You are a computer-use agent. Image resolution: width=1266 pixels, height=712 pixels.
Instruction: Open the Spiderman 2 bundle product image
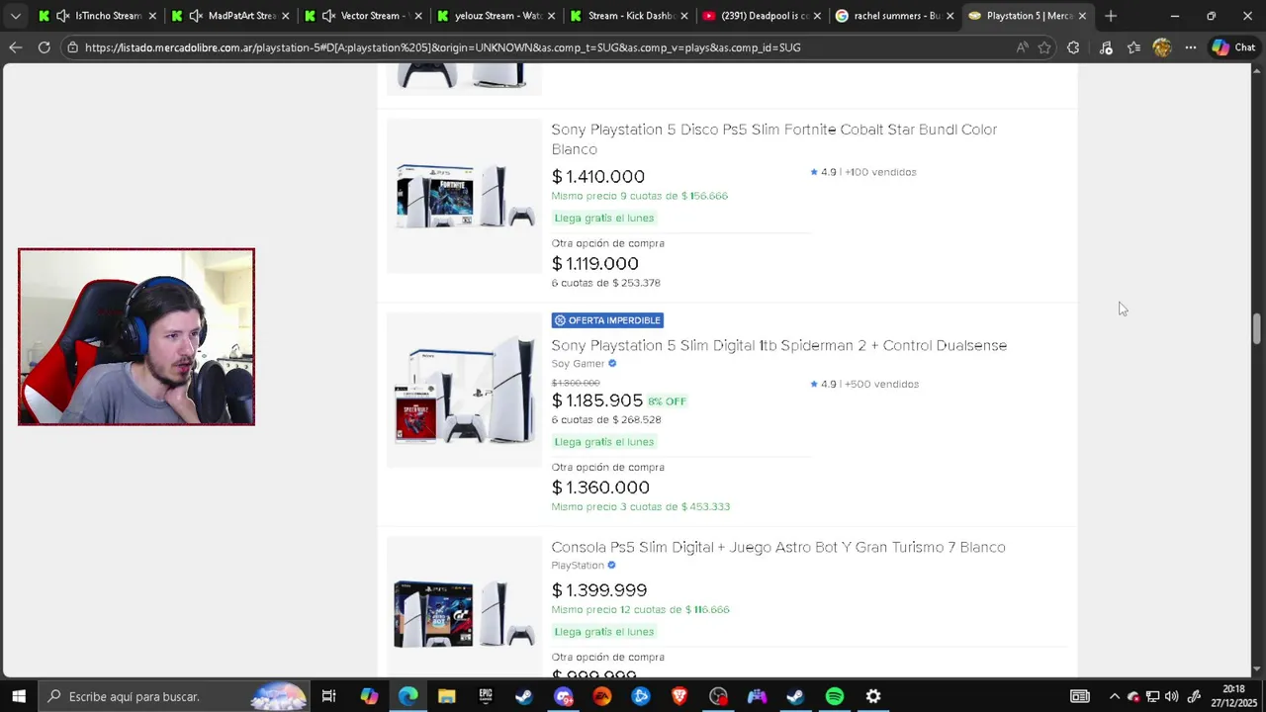point(464,390)
